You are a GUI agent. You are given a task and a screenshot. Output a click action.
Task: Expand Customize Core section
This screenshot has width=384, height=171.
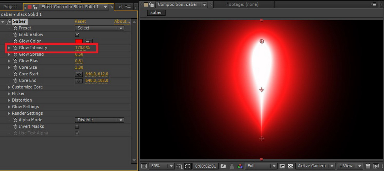9,87
